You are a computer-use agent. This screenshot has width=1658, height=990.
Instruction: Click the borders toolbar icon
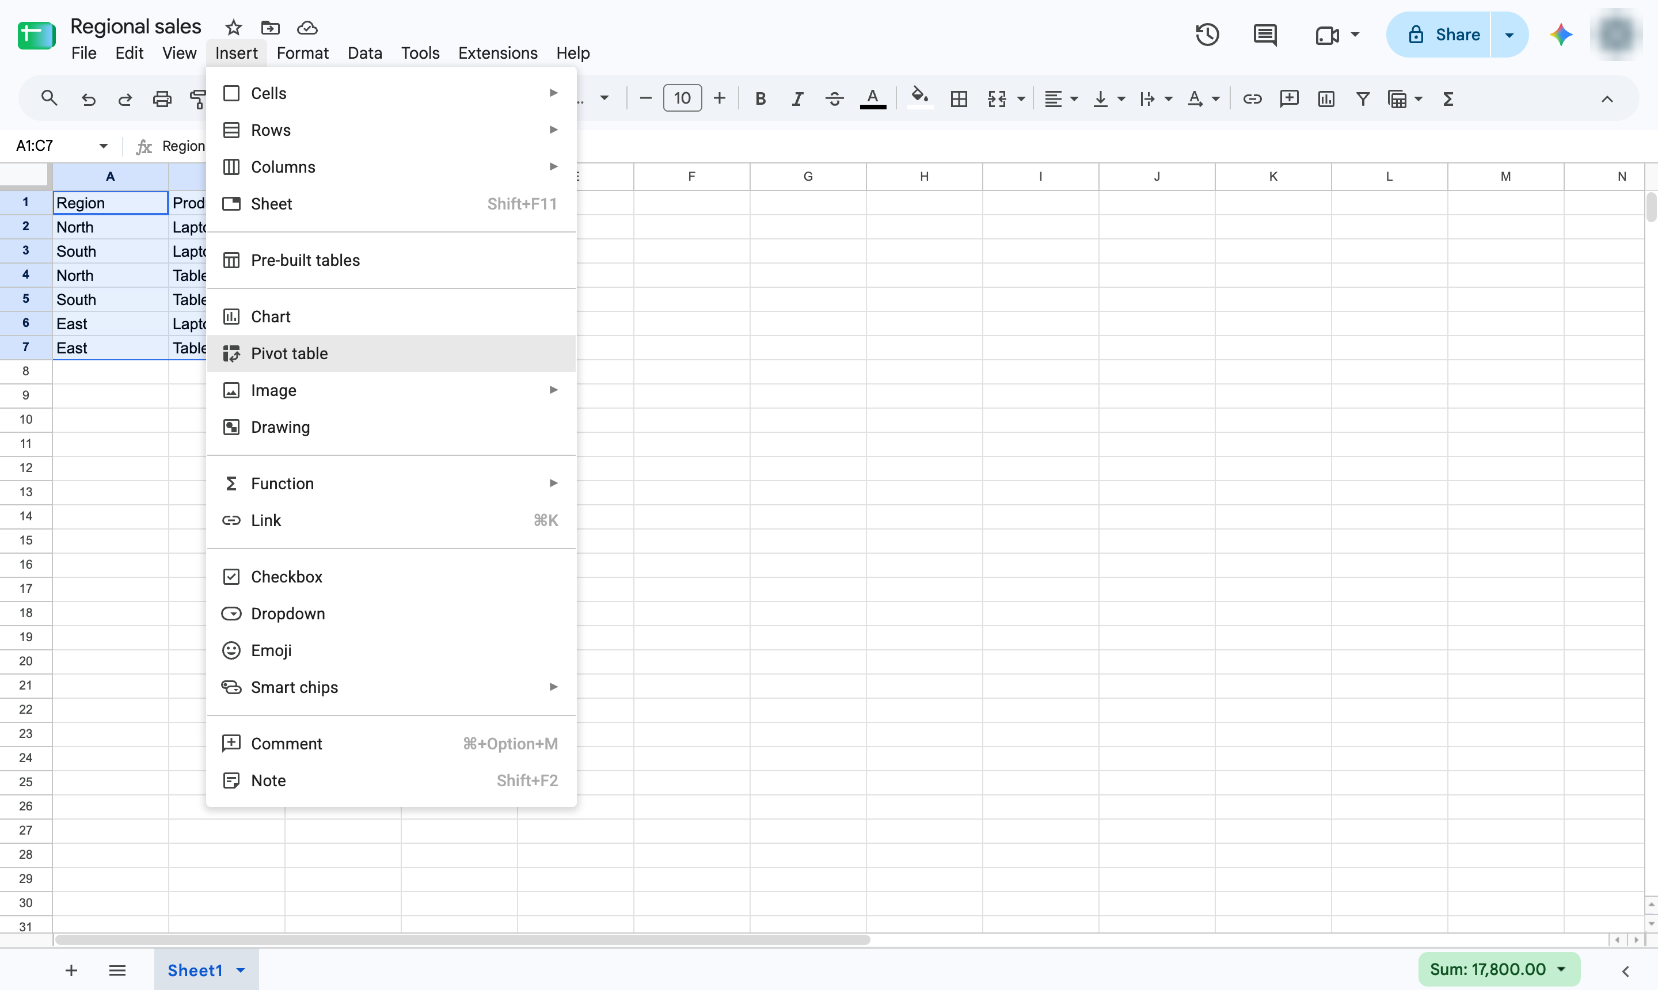point(959,99)
